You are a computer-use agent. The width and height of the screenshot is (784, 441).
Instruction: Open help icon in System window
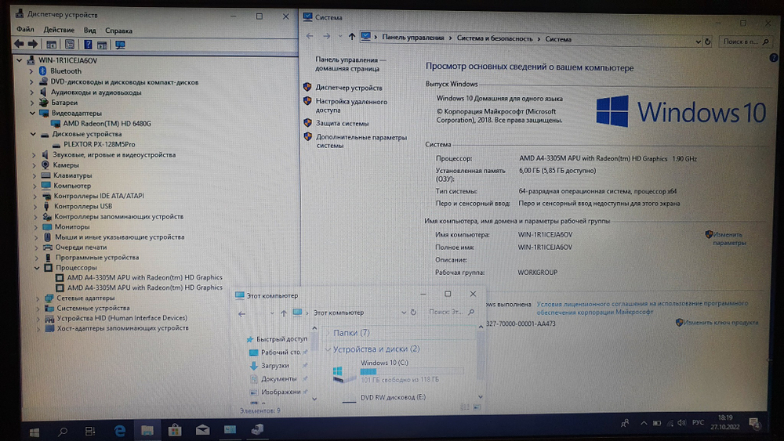click(x=773, y=59)
